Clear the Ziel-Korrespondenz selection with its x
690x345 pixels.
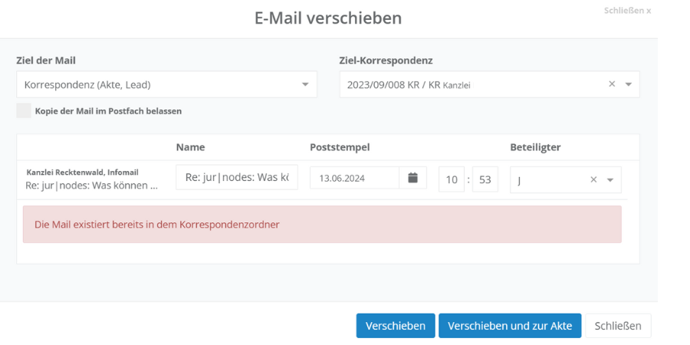click(x=612, y=84)
